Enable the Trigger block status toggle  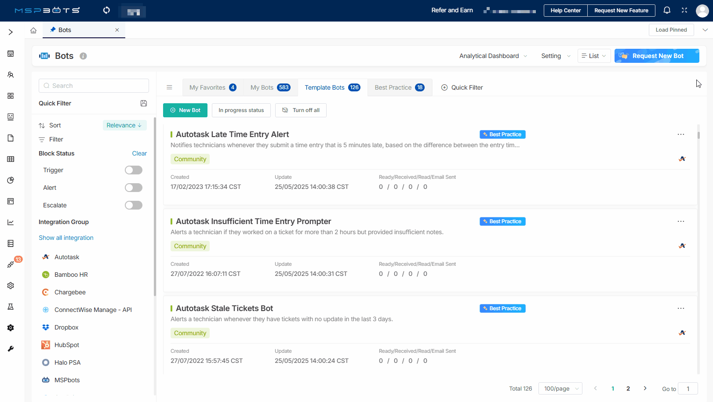click(133, 170)
